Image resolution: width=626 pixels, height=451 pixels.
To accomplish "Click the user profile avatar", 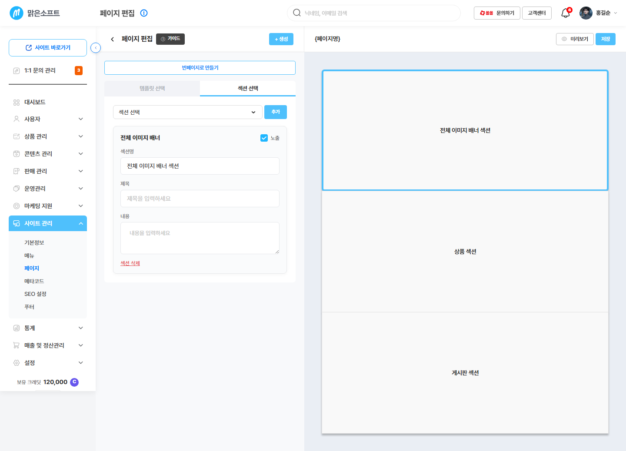I will pyautogui.click(x=586, y=13).
